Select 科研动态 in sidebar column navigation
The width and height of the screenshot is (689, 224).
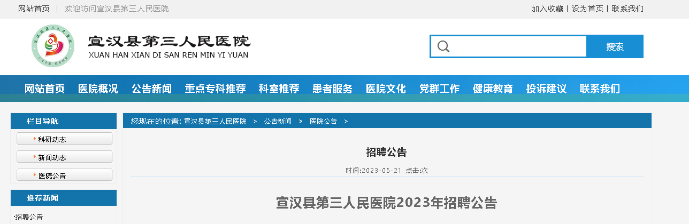pos(64,139)
